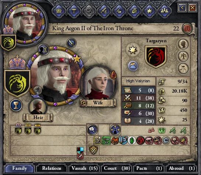This screenshot has width=201, height=175.
Task: Toggle the red pause button by age 22
Action: point(187,28)
